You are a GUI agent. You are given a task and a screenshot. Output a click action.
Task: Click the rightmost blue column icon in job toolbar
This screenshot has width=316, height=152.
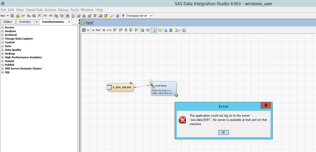pyautogui.click(x=184, y=30)
